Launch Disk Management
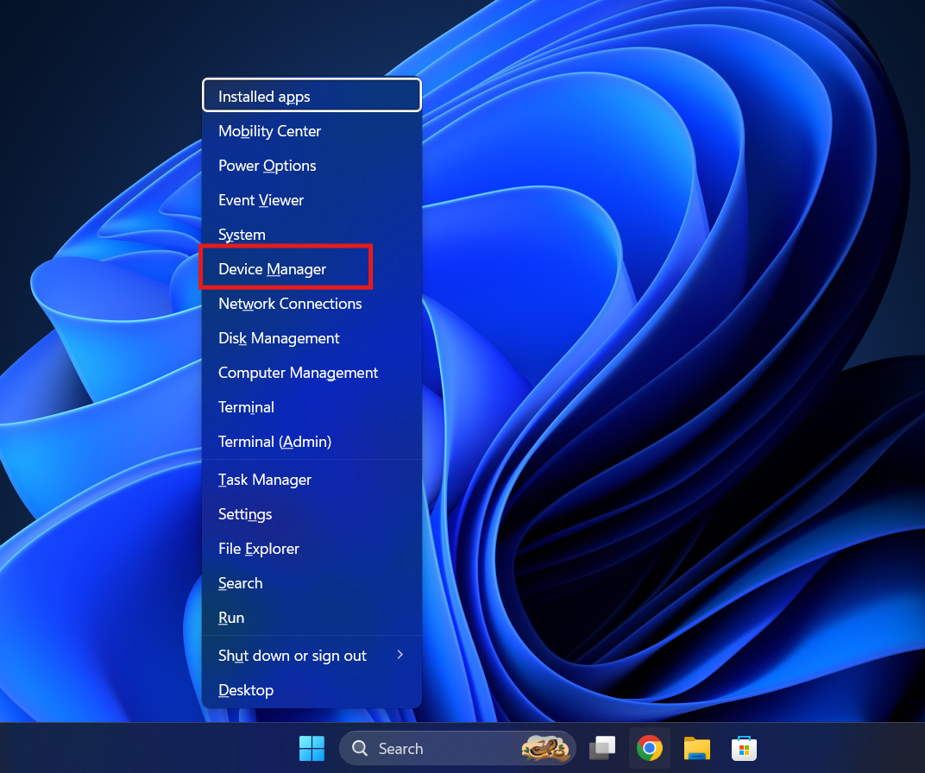Viewport: 925px width, 773px height. (279, 337)
